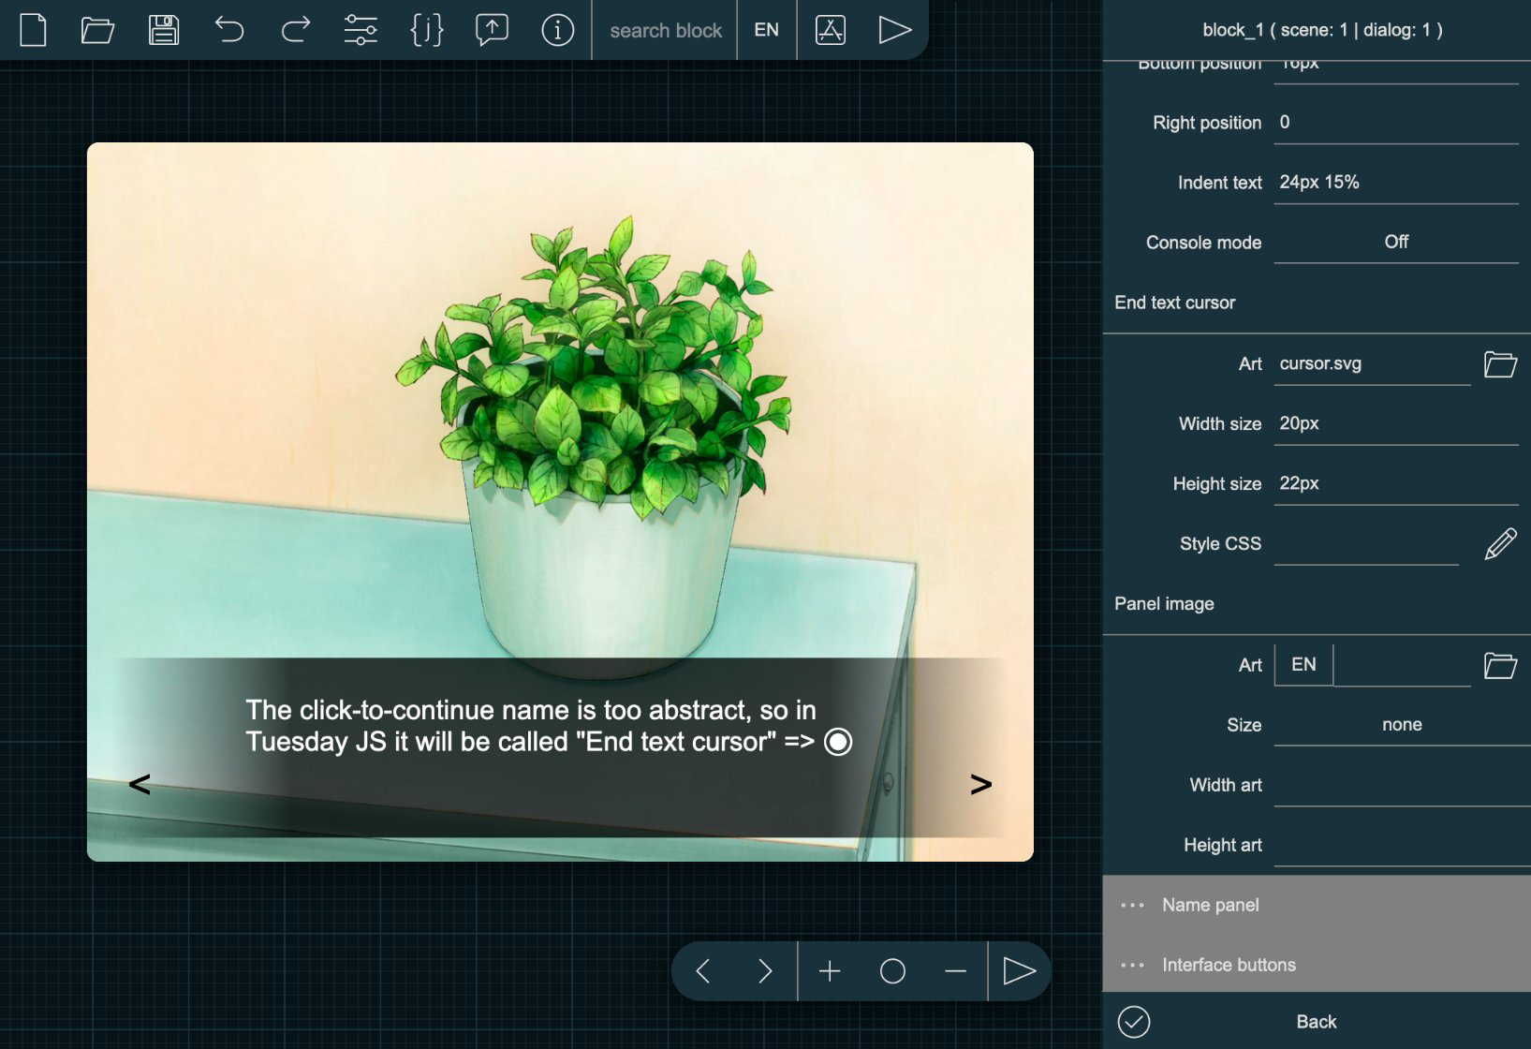Image resolution: width=1531 pixels, height=1049 pixels.
Task: Click the search block input field
Action: [665, 30]
